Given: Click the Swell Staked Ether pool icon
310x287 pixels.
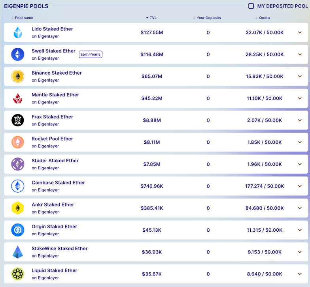Looking at the screenshot, I should point(18,54).
